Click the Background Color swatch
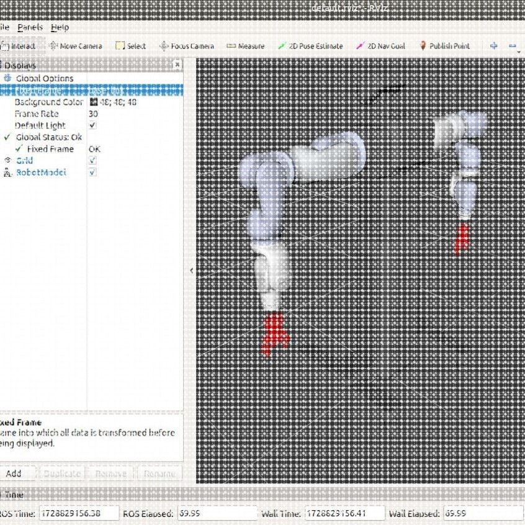This screenshot has height=525, width=525. 94,102
